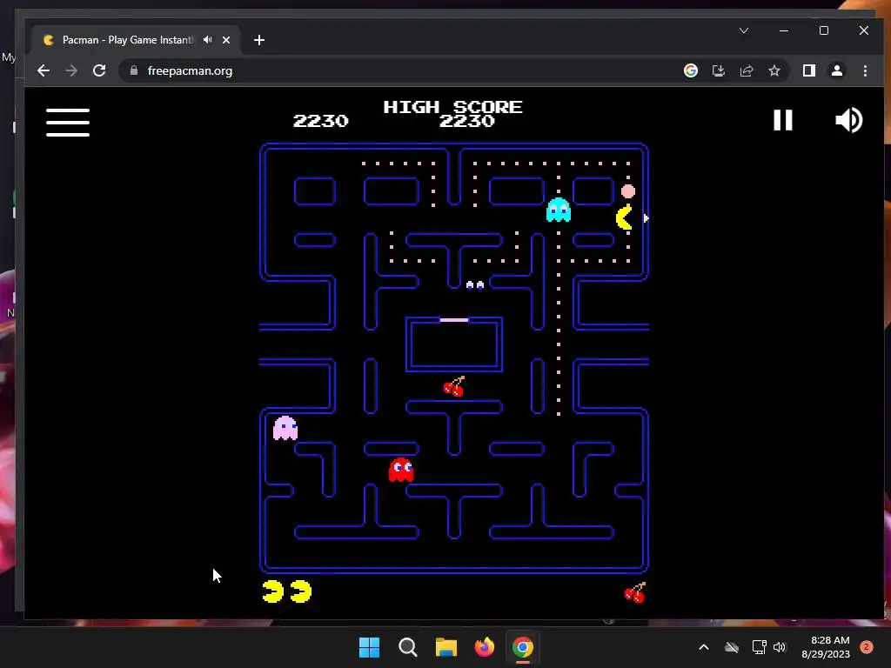Launch Firefox from the taskbar
Image resolution: width=891 pixels, height=668 pixels.
(484, 647)
